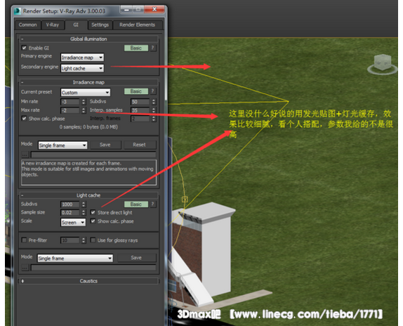Open the Current preset dropdown
Viewport: 403px width, 326px height.
click(x=86, y=92)
